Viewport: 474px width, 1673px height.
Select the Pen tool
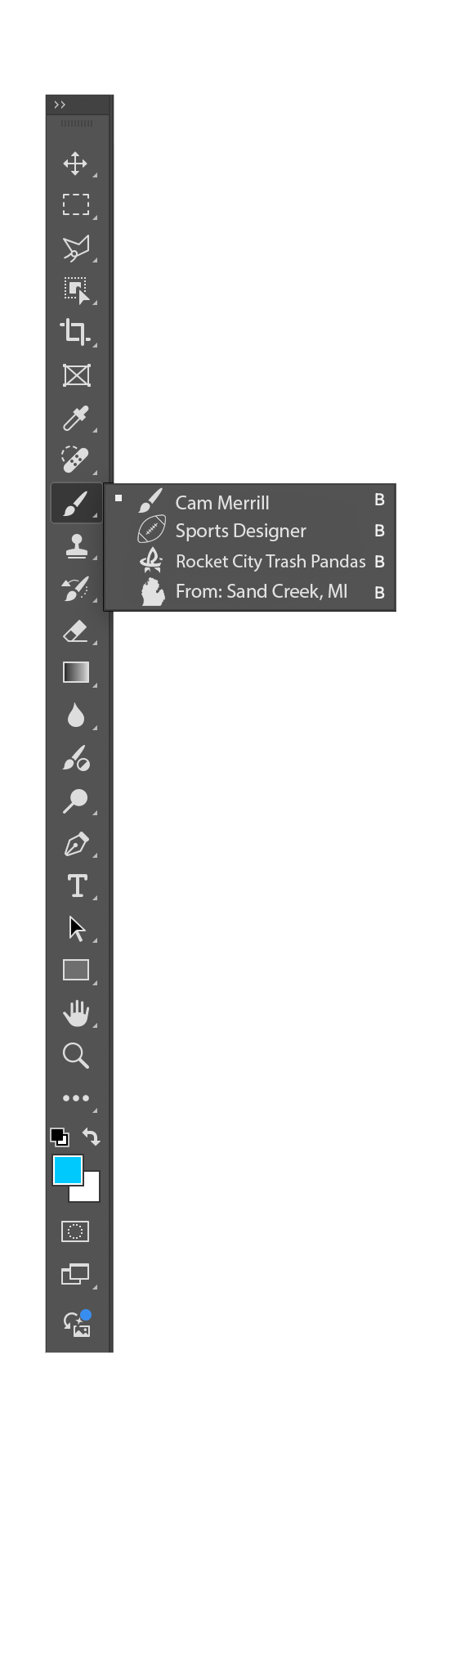pyautogui.click(x=76, y=843)
